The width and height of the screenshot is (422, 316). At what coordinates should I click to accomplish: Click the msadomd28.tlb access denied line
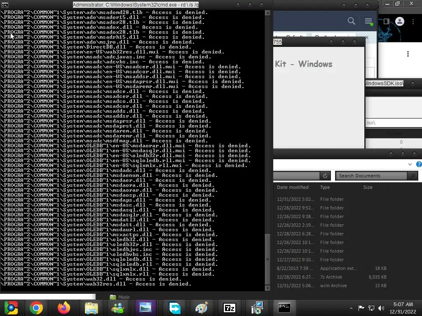[x=104, y=12]
